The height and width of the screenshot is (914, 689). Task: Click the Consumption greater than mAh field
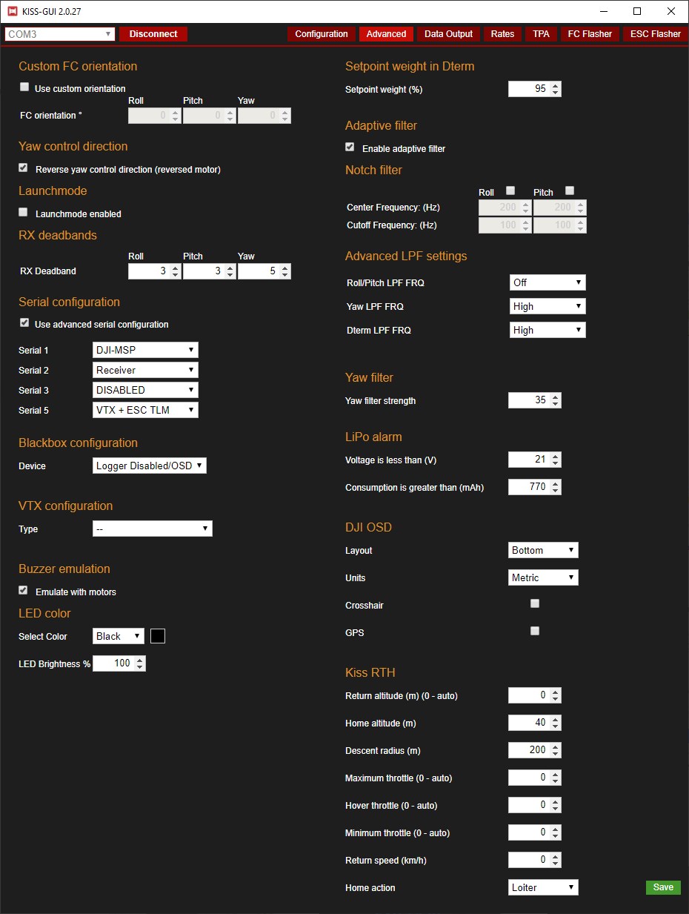535,487
